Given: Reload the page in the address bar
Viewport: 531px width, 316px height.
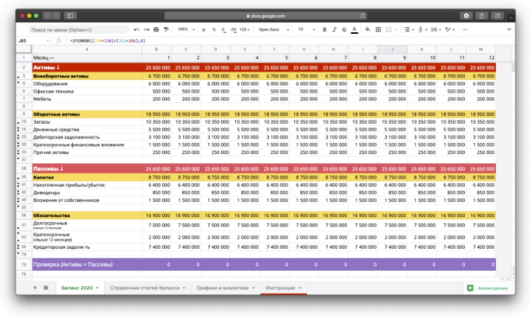Looking at the screenshot, I should click(363, 16).
